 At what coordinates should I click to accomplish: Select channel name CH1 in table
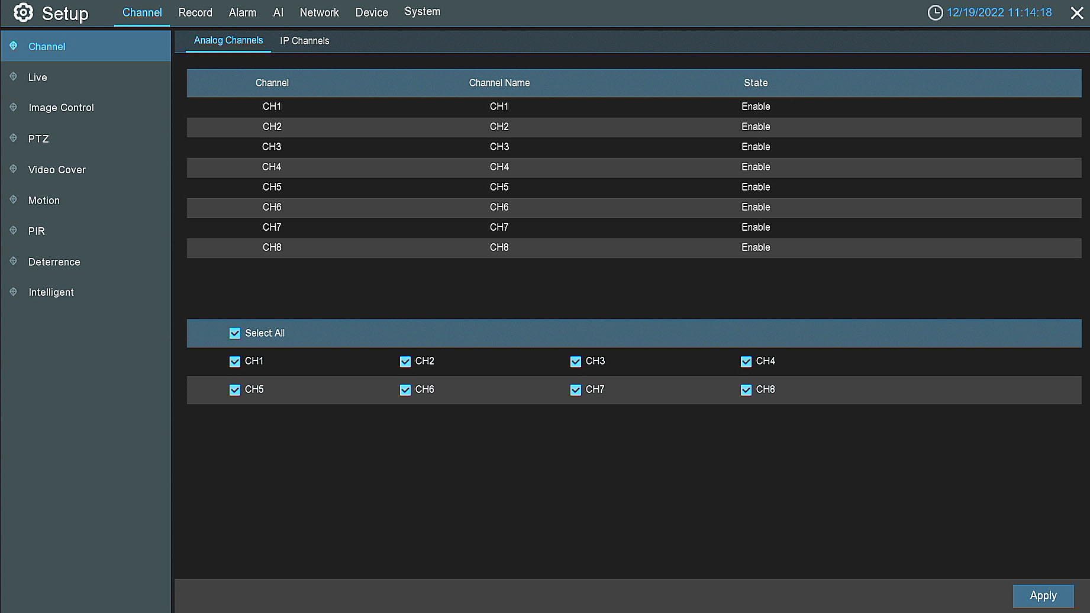tap(499, 107)
